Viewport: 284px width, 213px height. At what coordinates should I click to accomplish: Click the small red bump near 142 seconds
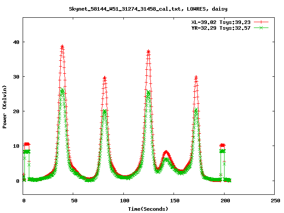tap(166, 153)
